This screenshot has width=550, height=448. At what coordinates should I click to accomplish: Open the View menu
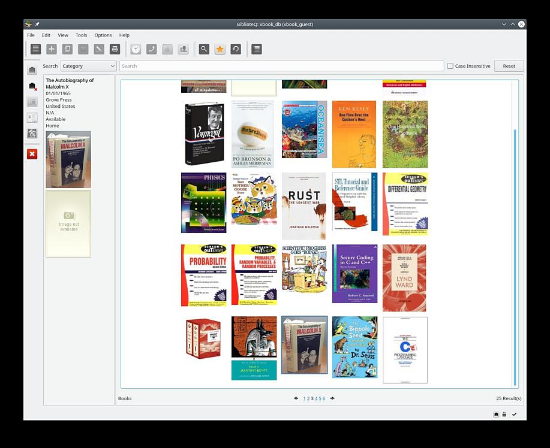point(63,35)
